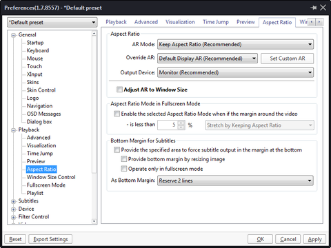The height and width of the screenshot is (248, 331).
Task: Enable force subtitle output bottom margin checkbox
Action: tap(117, 149)
